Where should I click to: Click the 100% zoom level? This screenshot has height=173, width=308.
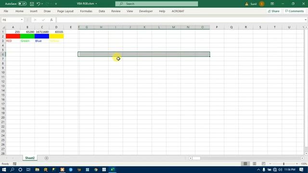[x=304, y=164]
